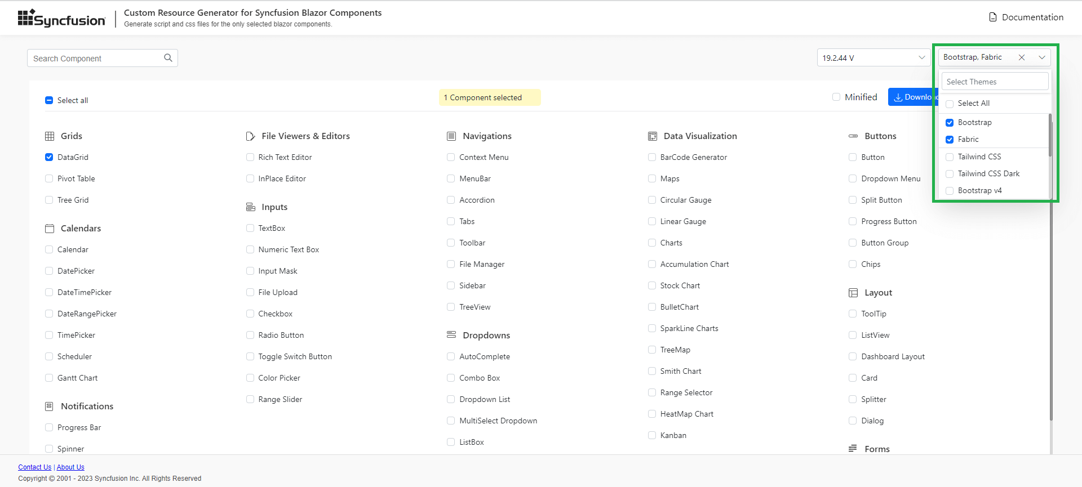Check the Progress Bar checkbox
Image resolution: width=1082 pixels, height=487 pixels.
(49, 427)
